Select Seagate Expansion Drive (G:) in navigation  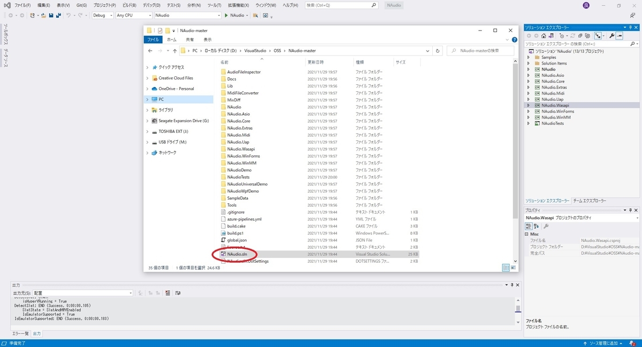[x=184, y=121]
